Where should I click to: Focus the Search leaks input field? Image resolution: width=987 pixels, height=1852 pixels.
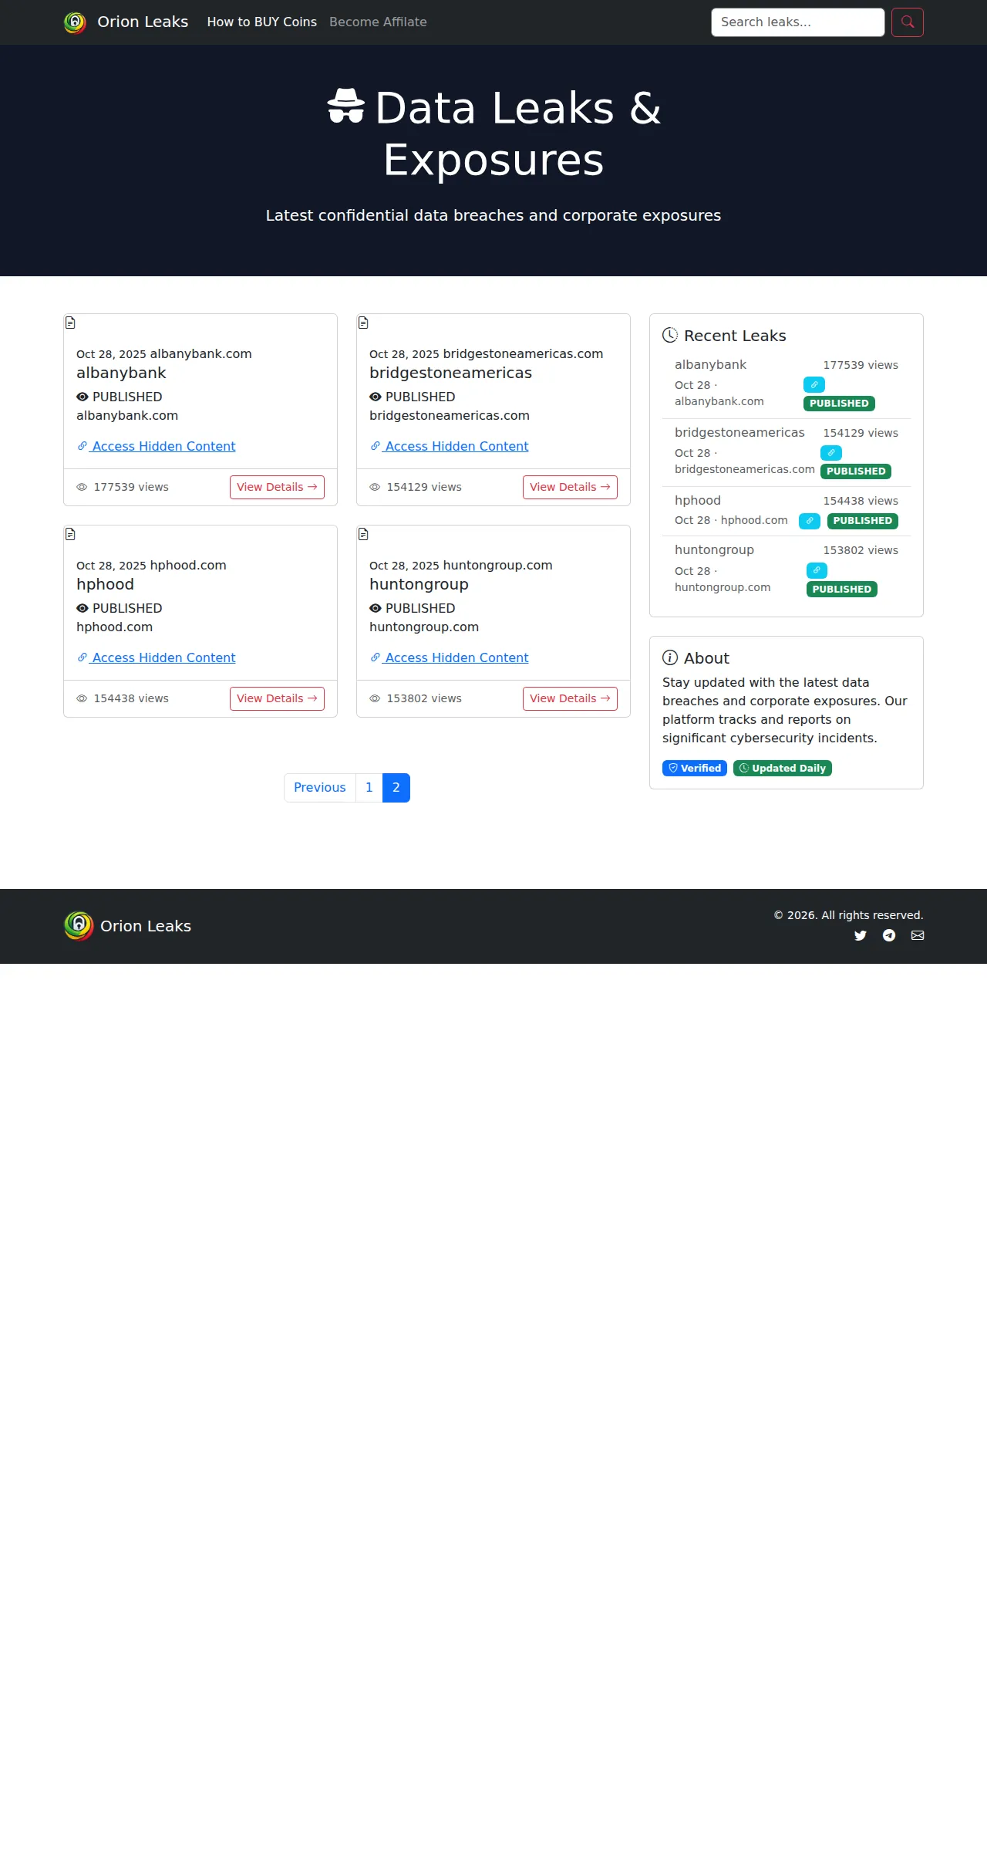[798, 22]
